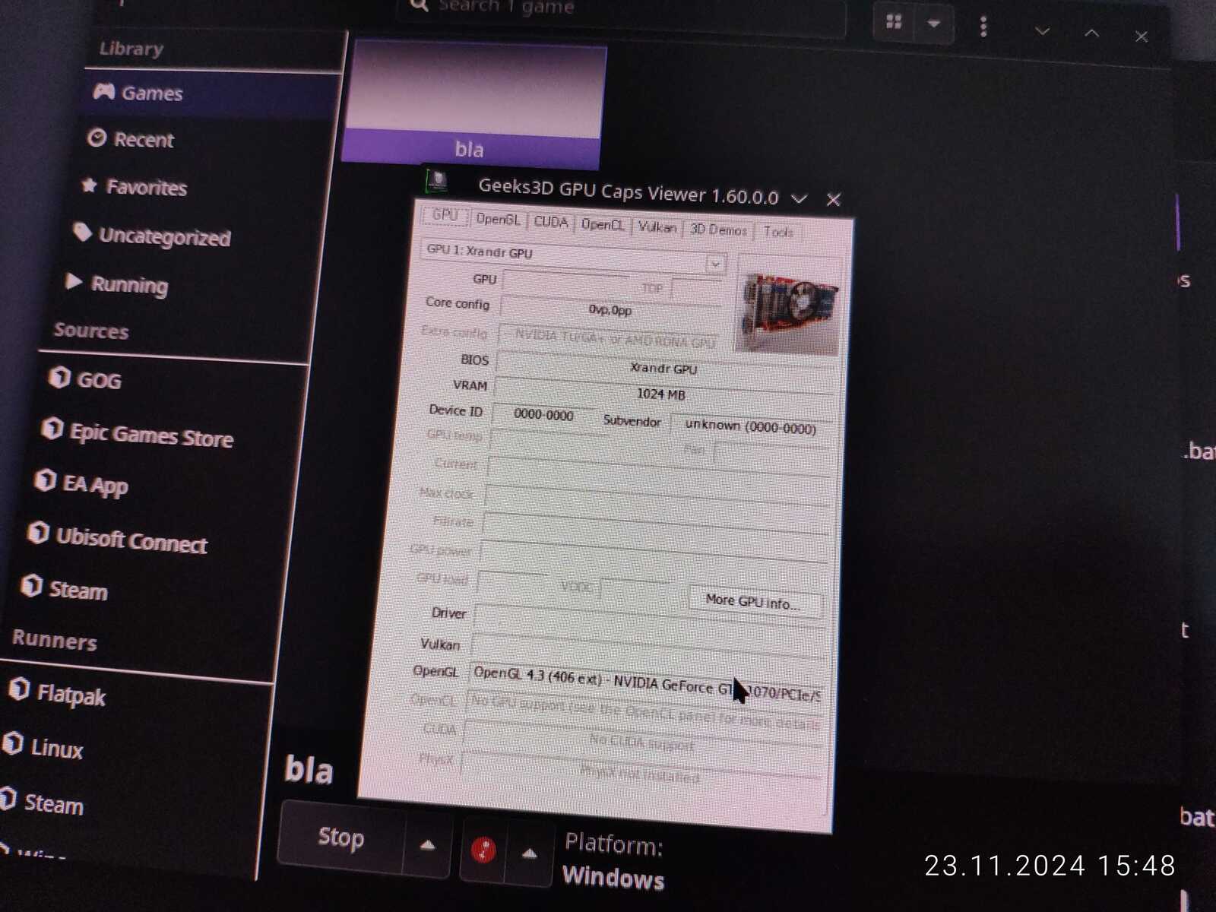
Task: Click the empty Vulkan field
Action: click(x=648, y=652)
